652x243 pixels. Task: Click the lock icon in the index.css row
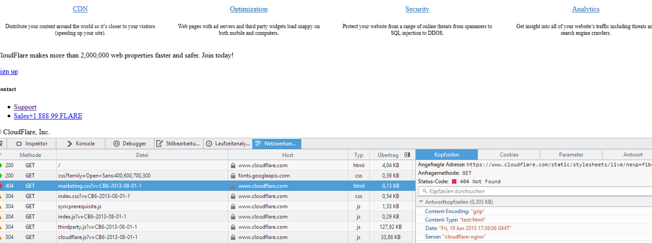[233, 196]
